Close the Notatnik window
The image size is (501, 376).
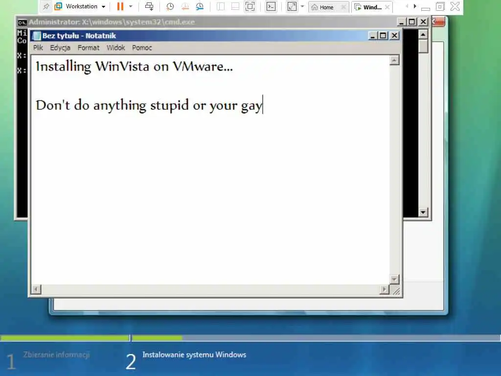[x=395, y=35]
